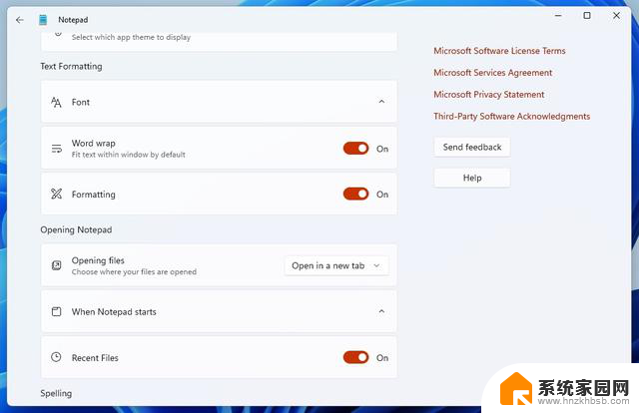Click the 'Opening Notepad' section heading
This screenshot has width=639, height=413.
pyautogui.click(x=76, y=229)
